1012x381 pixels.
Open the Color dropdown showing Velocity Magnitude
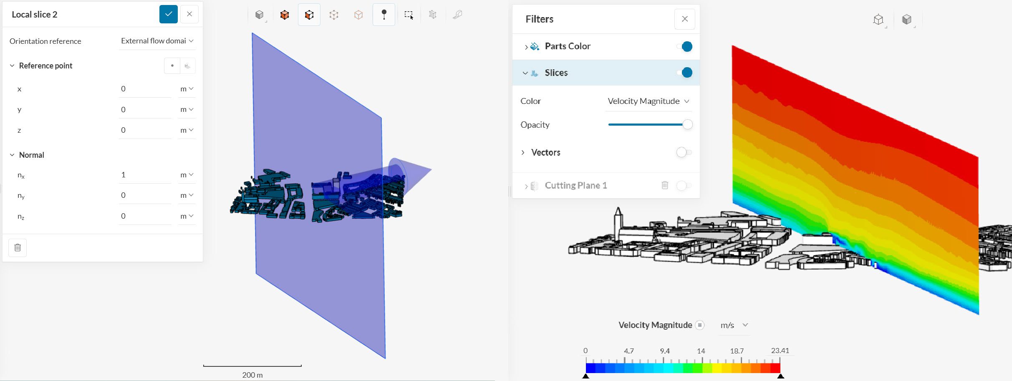pyautogui.click(x=648, y=101)
